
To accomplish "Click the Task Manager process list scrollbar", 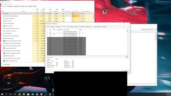I will pyautogui.click(x=94, y=37).
